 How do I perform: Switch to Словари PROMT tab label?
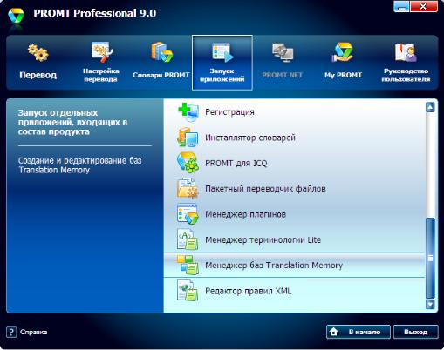click(x=161, y=75)
